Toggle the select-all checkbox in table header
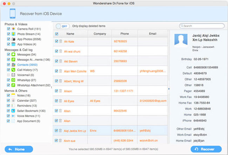228x155 pixels. click(x=56, y=34)
